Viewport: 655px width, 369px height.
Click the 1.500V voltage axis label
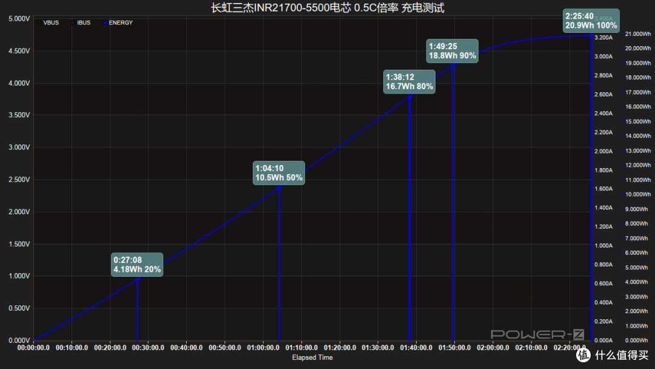19,244
